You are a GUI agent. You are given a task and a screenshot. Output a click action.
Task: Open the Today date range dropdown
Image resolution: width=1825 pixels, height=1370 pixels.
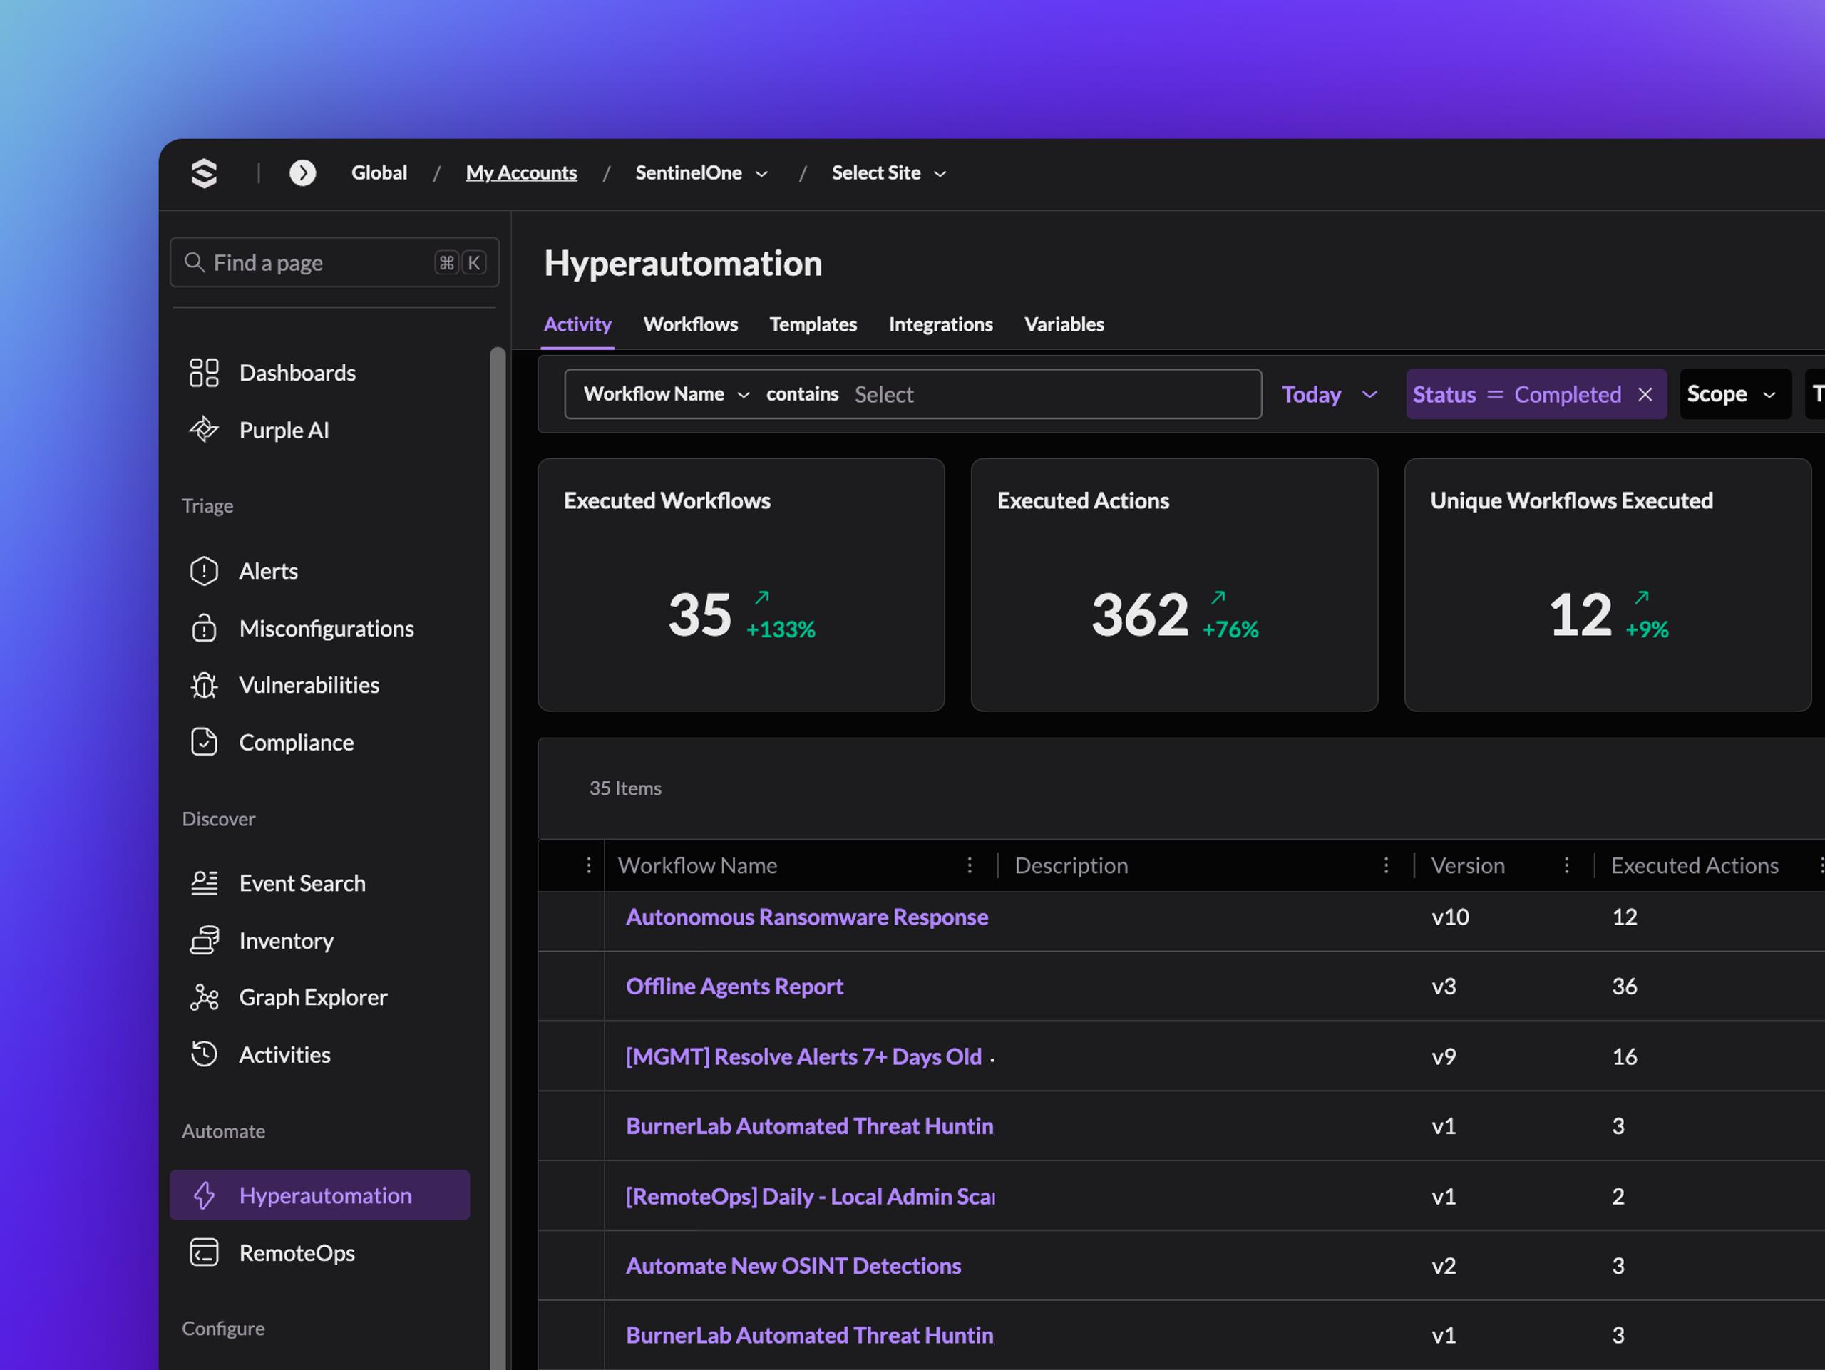point(1329,394)
